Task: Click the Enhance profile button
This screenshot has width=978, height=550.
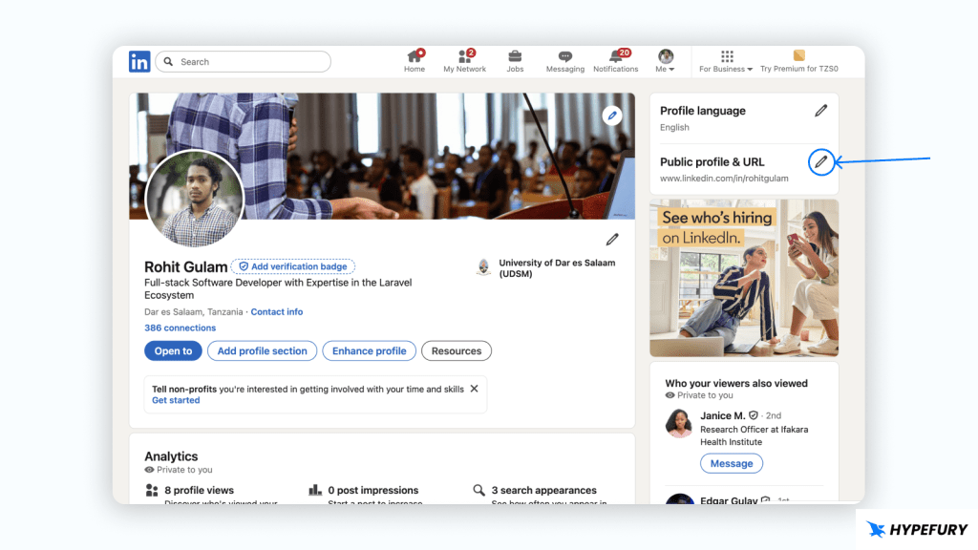Action: point(369,350)
